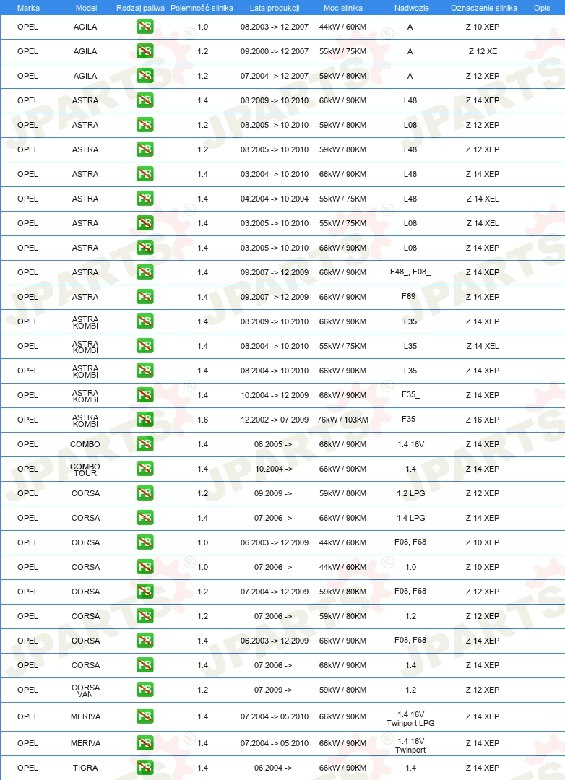Click the petrol fuel icon in the AGILA 1.0 row
Image resolution: width=565 pixels, height=780 pixels.
coord(145,27)
